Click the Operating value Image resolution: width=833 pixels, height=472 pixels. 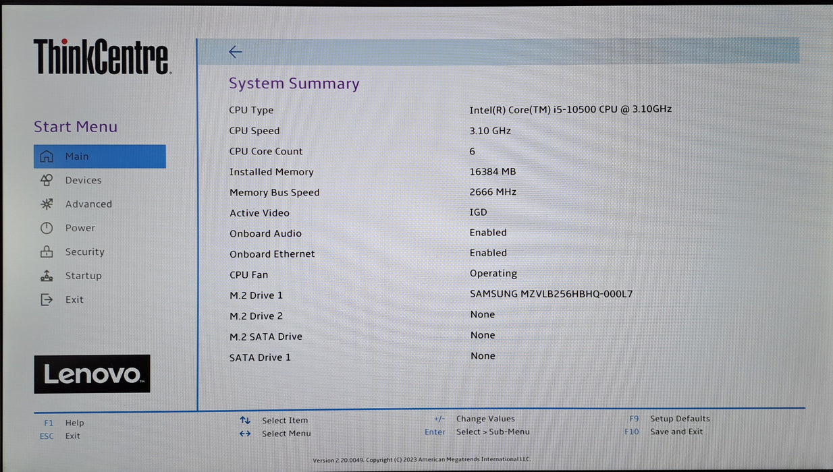(x=493, y=274)
